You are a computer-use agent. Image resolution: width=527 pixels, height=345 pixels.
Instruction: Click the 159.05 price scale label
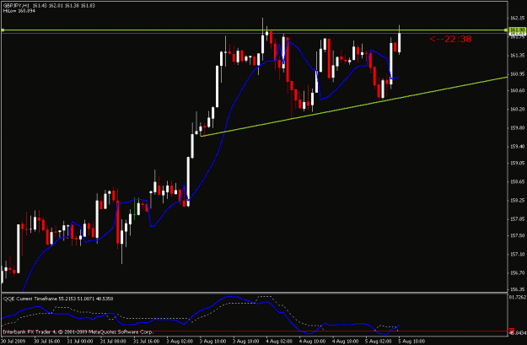[x=518, y=163]
